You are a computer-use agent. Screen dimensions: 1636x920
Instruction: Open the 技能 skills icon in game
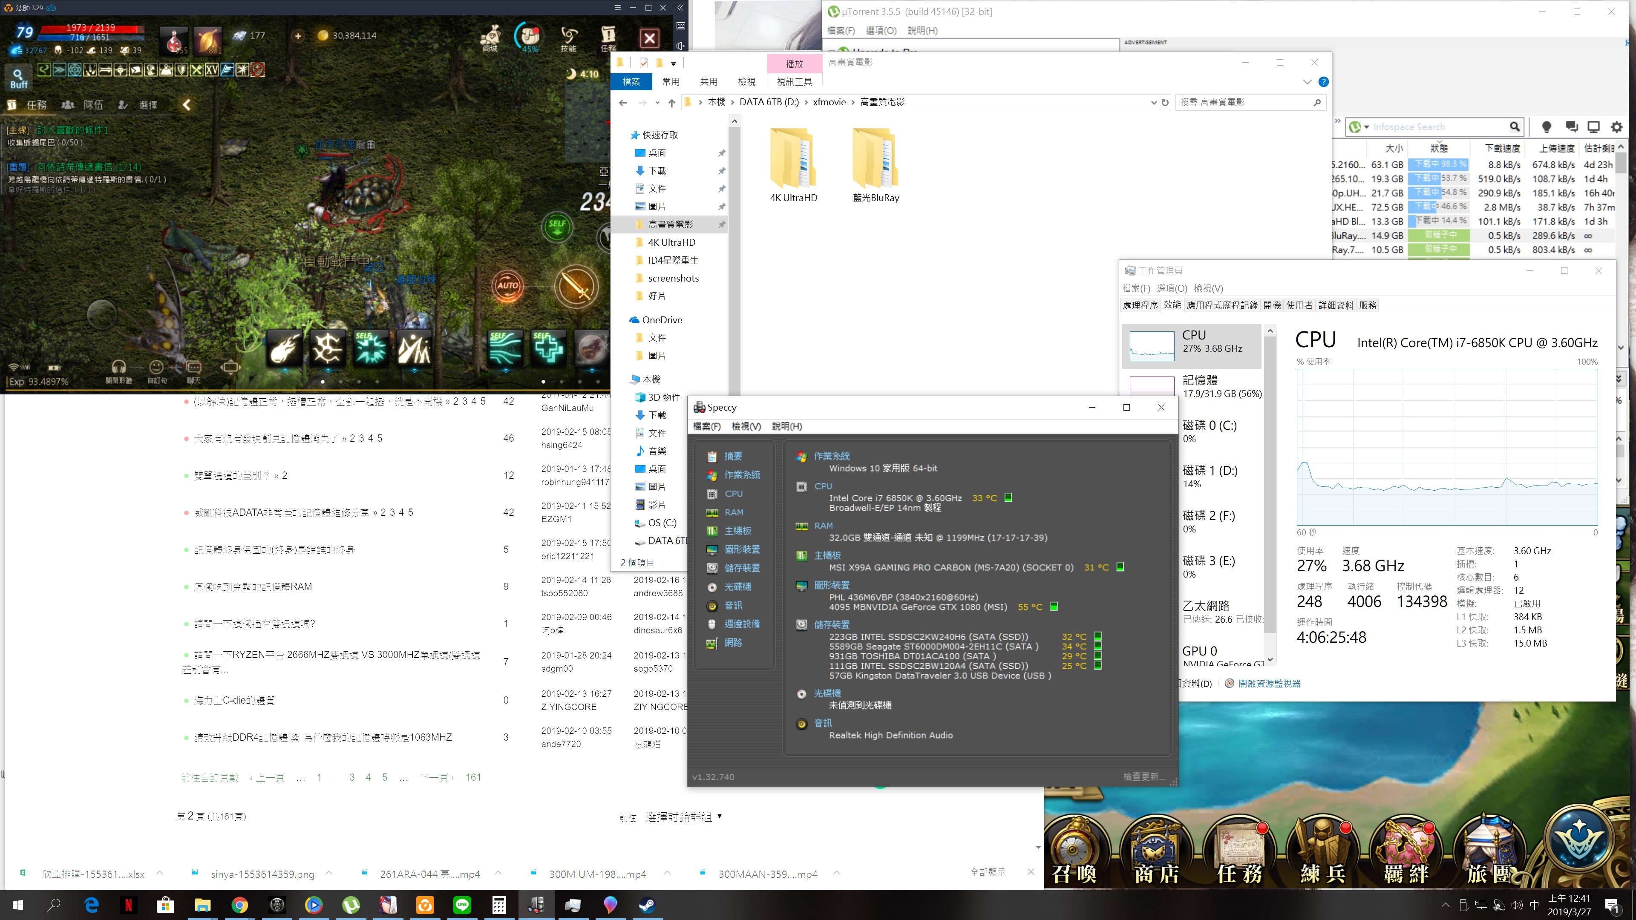point(568,38)
